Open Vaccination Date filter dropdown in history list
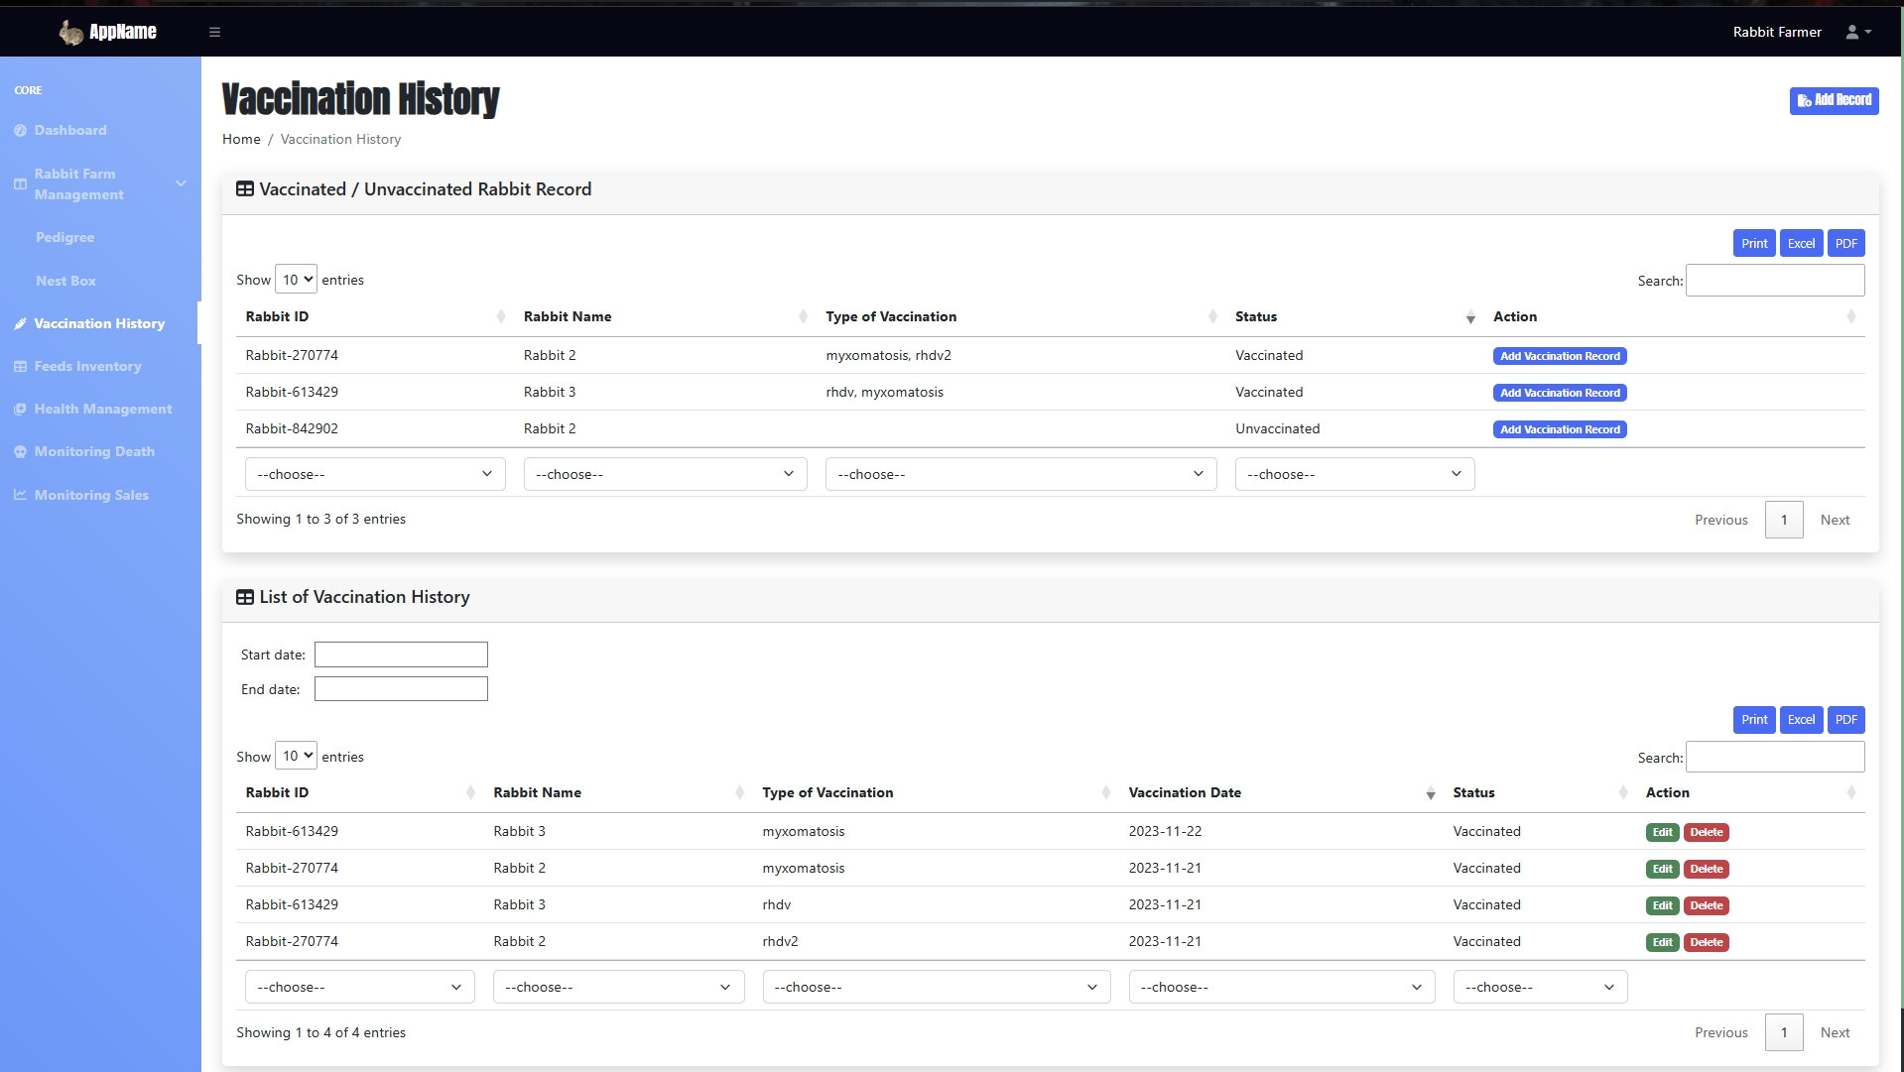This screenshot has width=1904, height=1072. pos(1281,987)
